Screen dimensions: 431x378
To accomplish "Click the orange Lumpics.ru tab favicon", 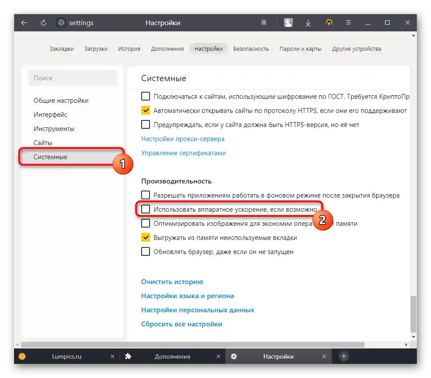I will click(22, 356).
